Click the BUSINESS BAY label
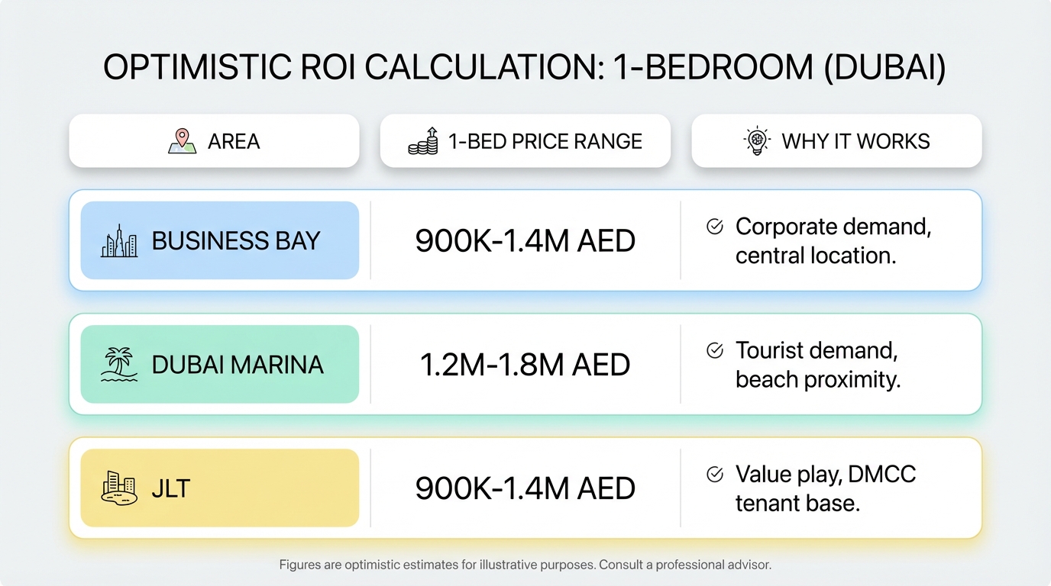The height and width of the screenshot is (586, 1051). (235, 241)
